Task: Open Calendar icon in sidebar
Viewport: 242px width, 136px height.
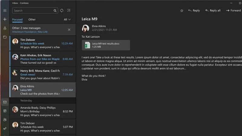Action: coord(5,111)
